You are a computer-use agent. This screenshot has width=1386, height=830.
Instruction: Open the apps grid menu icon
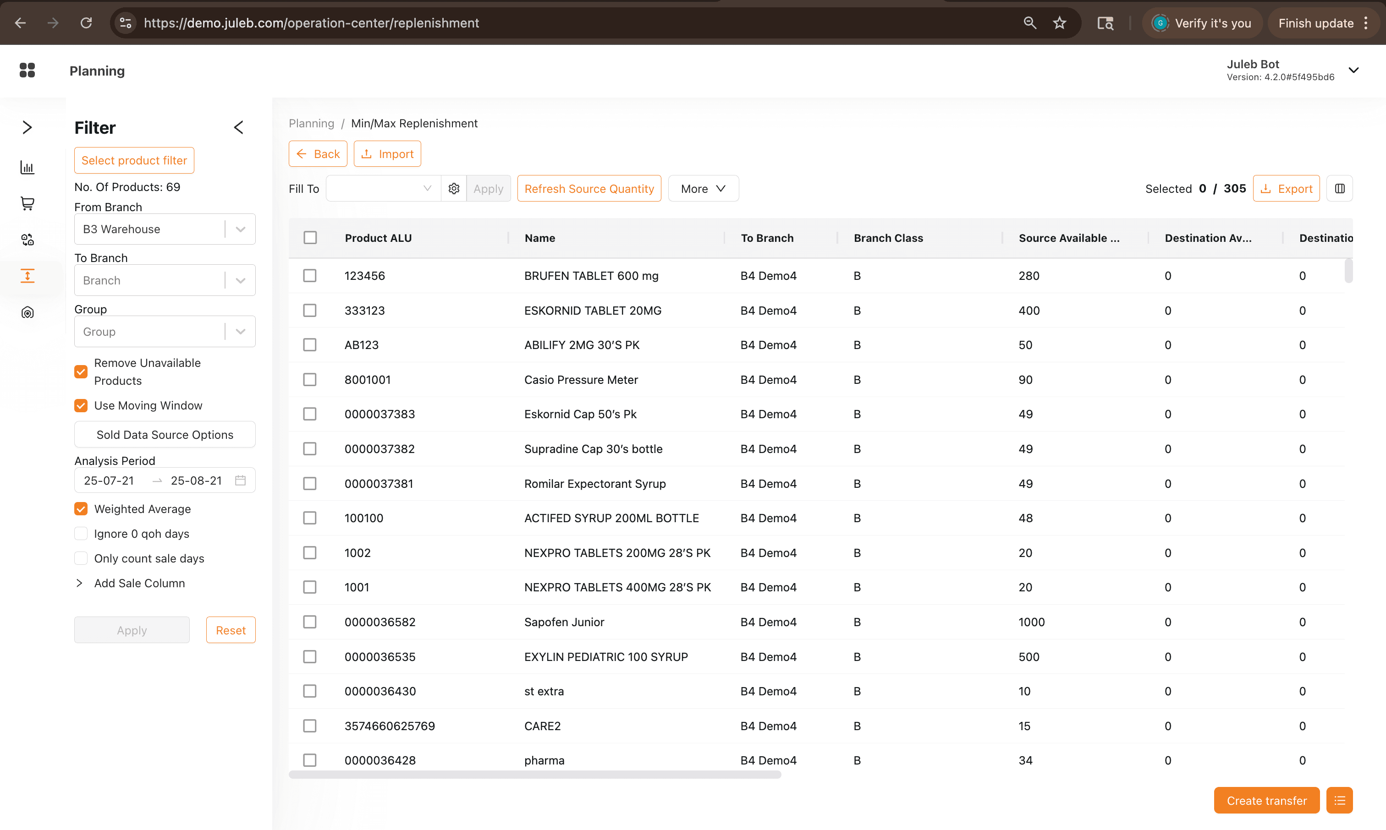(x=27, y=70)
